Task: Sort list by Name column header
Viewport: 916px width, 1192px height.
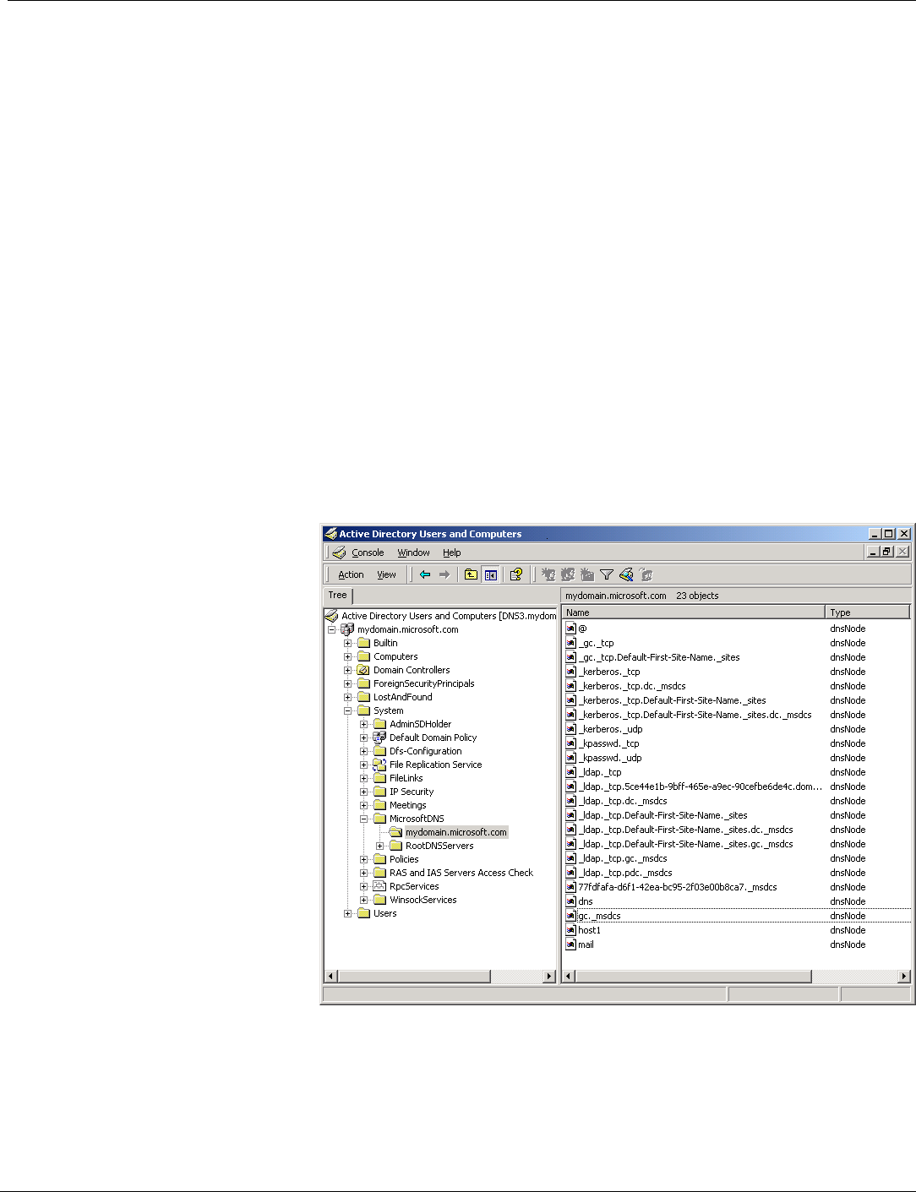Action: [693, 612]
